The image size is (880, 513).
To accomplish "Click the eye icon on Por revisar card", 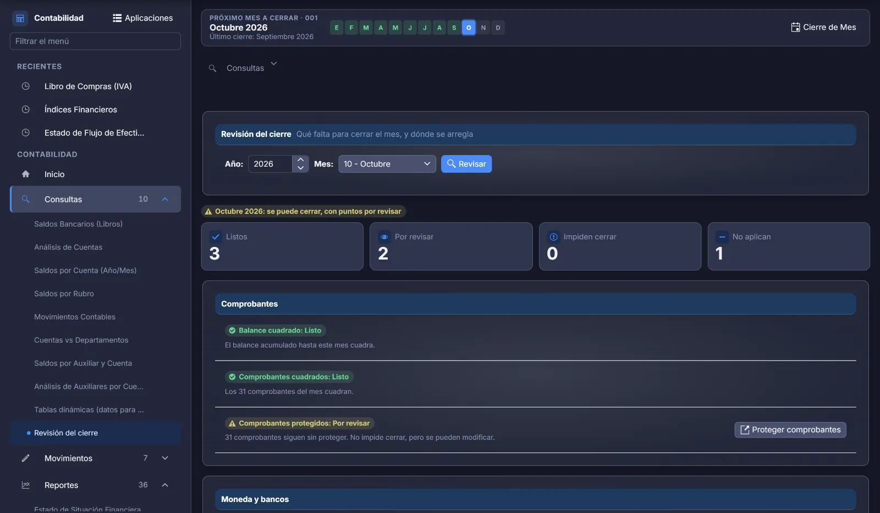I will 384,237.
